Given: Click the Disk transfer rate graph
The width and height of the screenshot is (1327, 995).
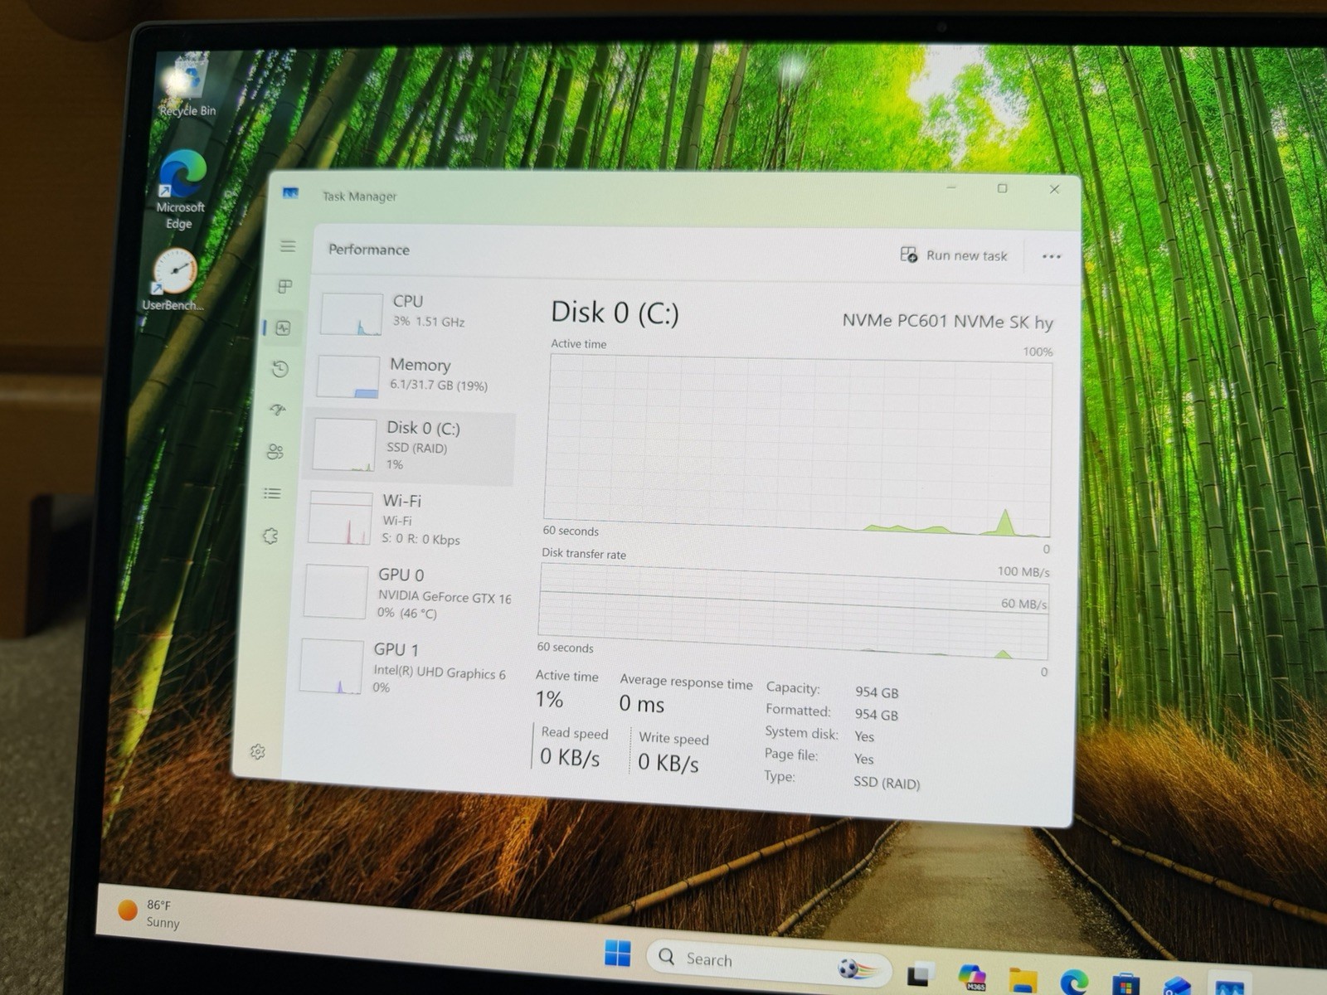Looking at the screenshot, I should point(793,611).
